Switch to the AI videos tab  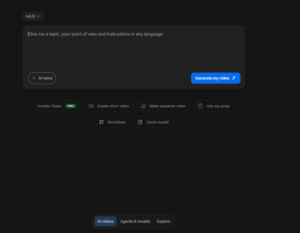105,221
